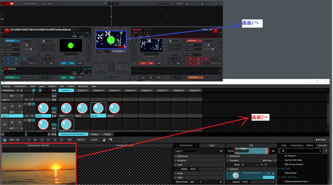The width and height of the screenshot is (333, 185).
Task: Open the Composition menu in Resolume
Action: point(20,86)
